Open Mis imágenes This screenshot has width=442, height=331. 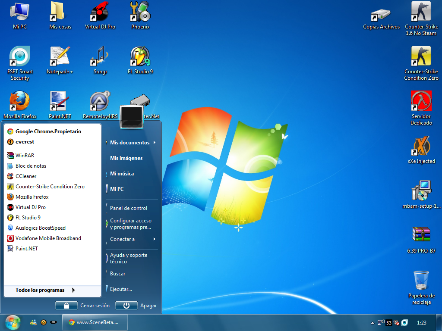click(x=132, y=158)
